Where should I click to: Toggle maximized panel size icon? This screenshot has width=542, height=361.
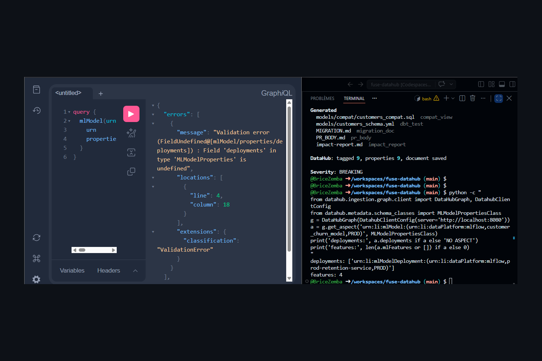click(499, 98)
